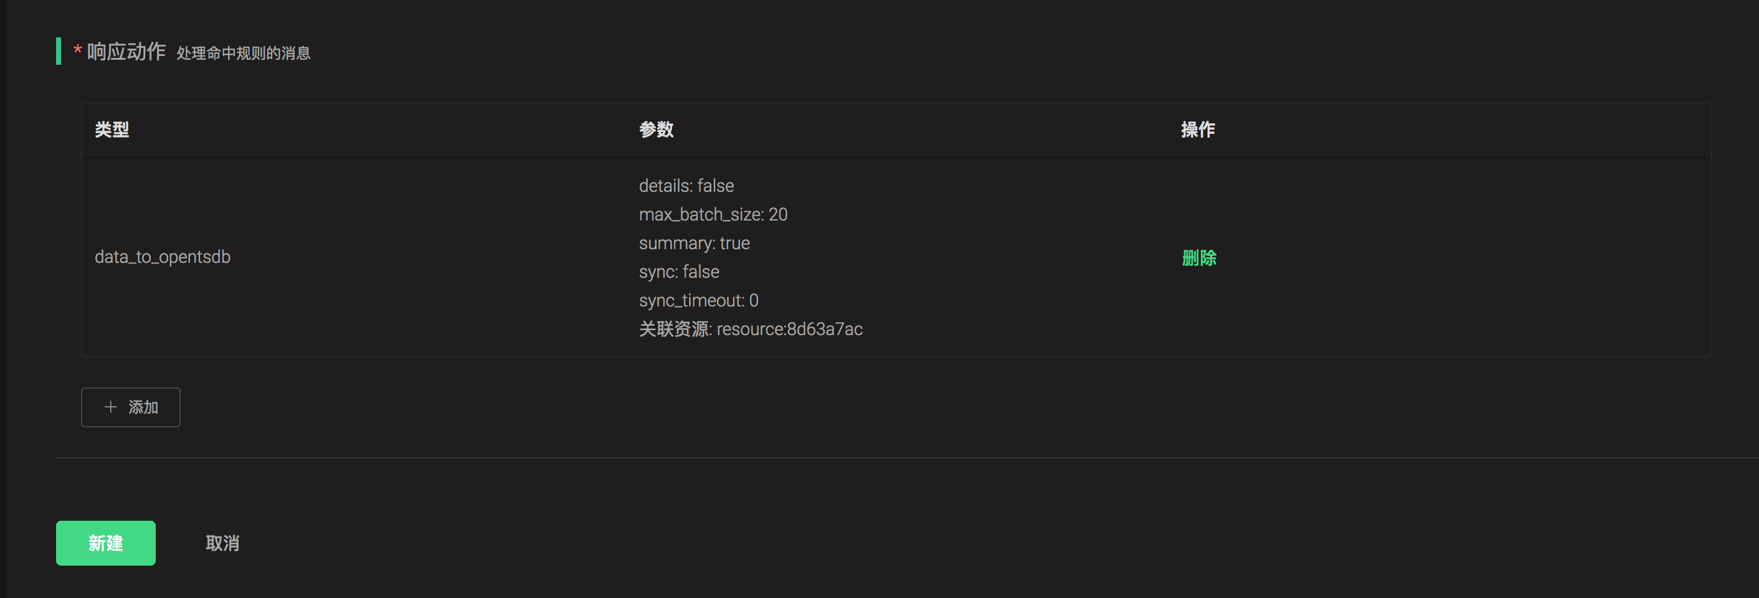Image resolution: width=1759 pixels, height=598 pixels.
Task: Click the divider line below 添加
Action: (x=888, y=458)
